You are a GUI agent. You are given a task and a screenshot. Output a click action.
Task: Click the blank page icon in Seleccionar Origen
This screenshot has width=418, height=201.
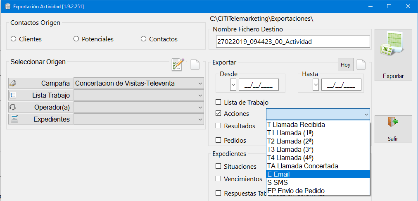click(195, 65)
